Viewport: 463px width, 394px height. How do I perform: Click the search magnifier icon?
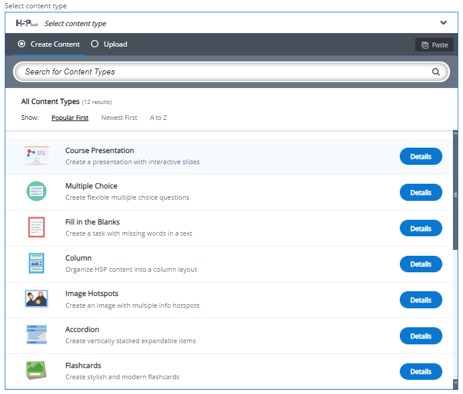[x=436, y=72]
